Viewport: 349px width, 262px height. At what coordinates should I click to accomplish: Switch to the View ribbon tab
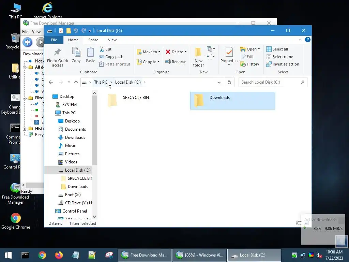pos(112,40)
